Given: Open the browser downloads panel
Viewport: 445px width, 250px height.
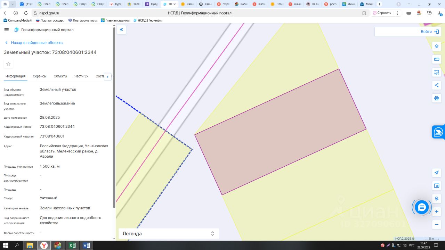Looking at the screenshot, I should click(440, 13).
